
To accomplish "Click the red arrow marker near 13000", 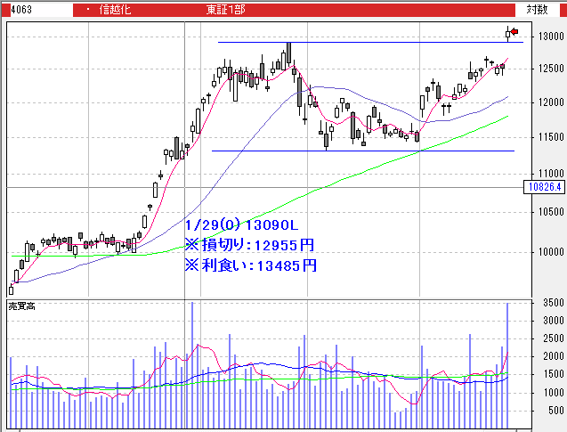I will pos(514,33).
